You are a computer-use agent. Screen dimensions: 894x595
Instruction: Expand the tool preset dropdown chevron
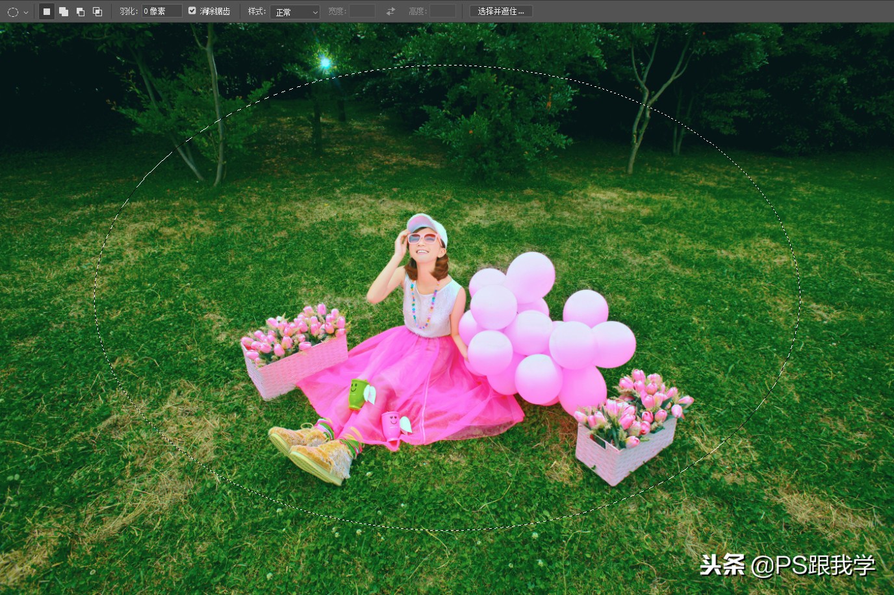pos(26,11)
